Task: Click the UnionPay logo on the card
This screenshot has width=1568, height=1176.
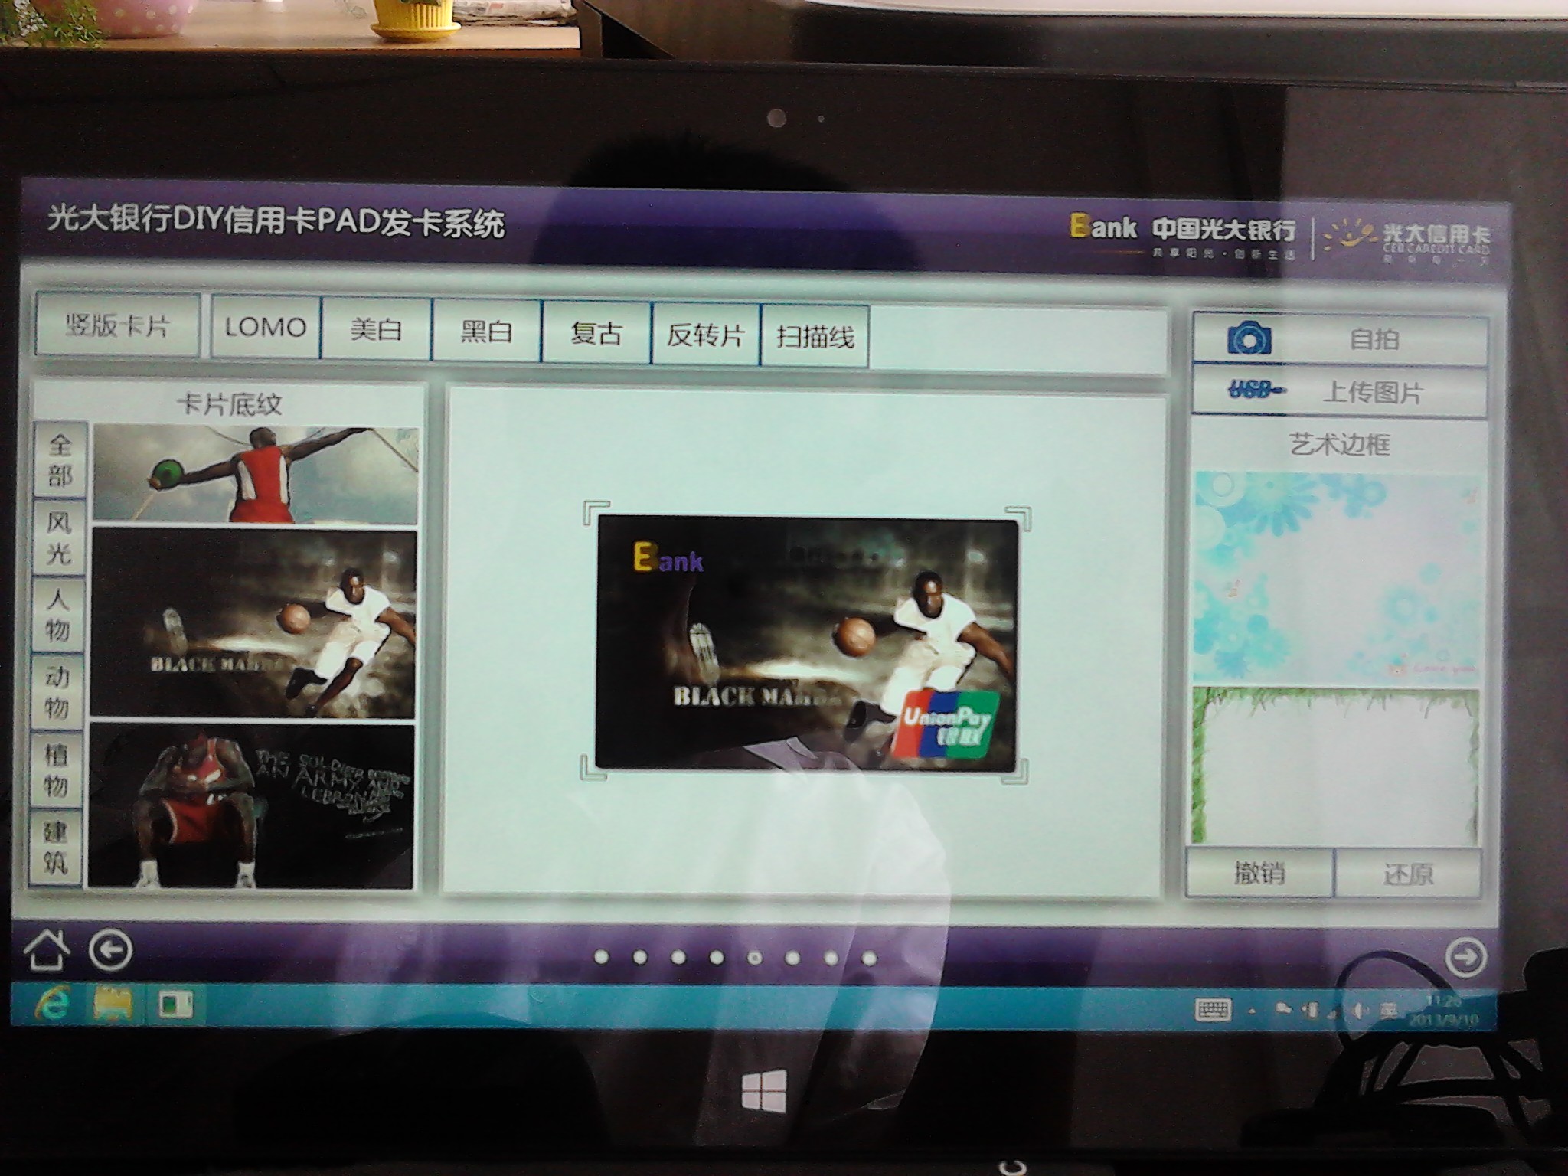Action: click(945, 724)
